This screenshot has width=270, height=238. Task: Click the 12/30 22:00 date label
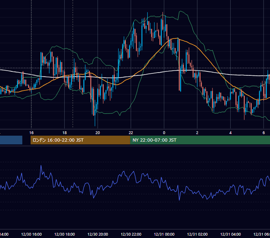click(x=131, y=234)
